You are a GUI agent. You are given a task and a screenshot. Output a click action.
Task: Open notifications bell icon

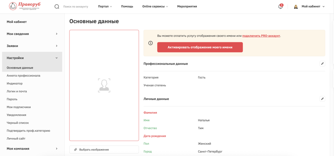tap(281, 6)
